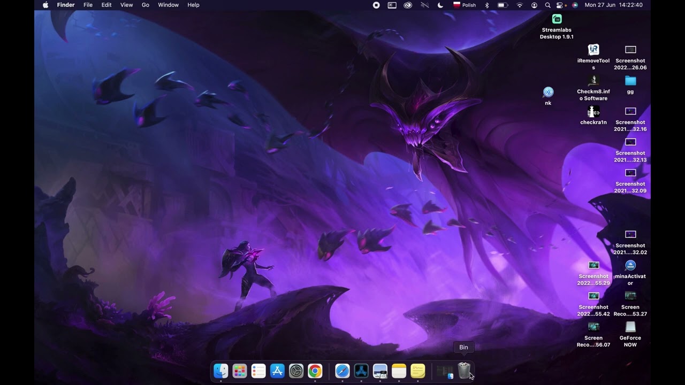Screen dimensions: 685x385
Task: Select the nk desktop icon
Action: [x=548, y=92]
